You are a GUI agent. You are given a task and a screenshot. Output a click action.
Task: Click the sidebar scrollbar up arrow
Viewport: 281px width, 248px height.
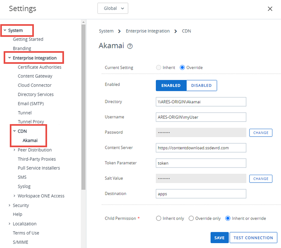(83, 22)
